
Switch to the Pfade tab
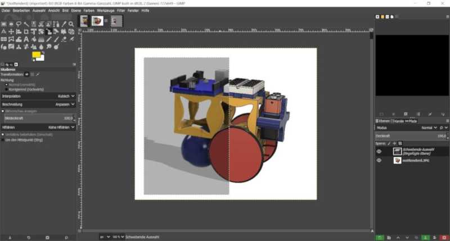point(411,121)
